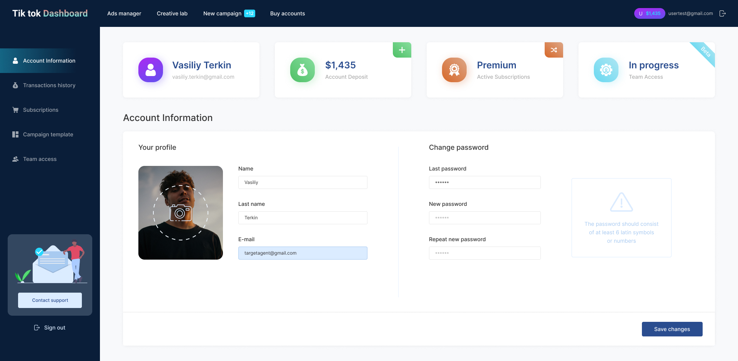Image resolution: width=738 pixels, height=361 pixels.
Task: Click the warning triangle icon
Action: click(x=622, y=202)
